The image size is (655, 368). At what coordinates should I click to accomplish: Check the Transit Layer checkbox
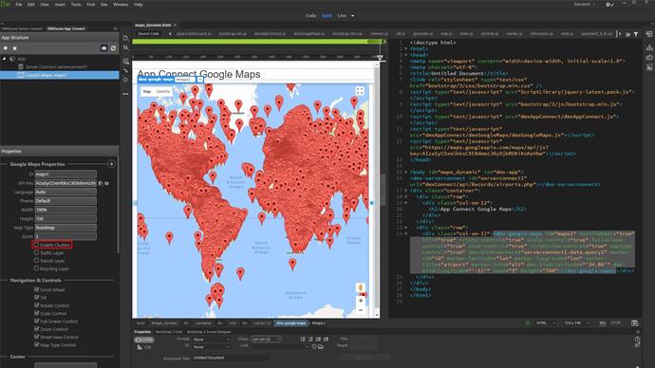click(x=37, y=261)
